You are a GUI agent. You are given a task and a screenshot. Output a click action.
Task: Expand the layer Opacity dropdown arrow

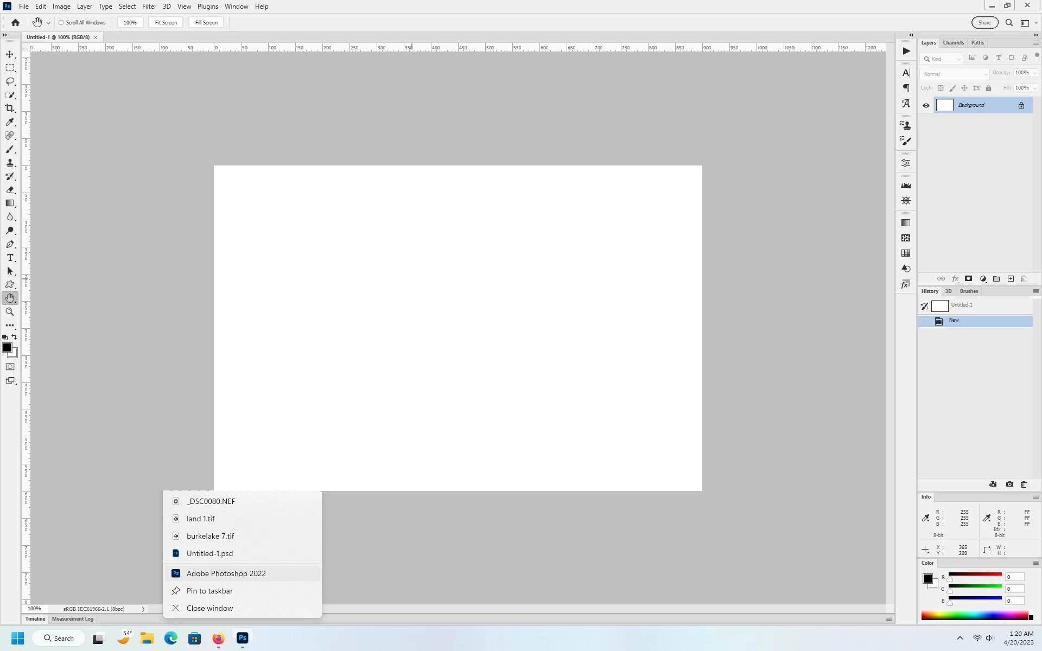pos(1035,73)
